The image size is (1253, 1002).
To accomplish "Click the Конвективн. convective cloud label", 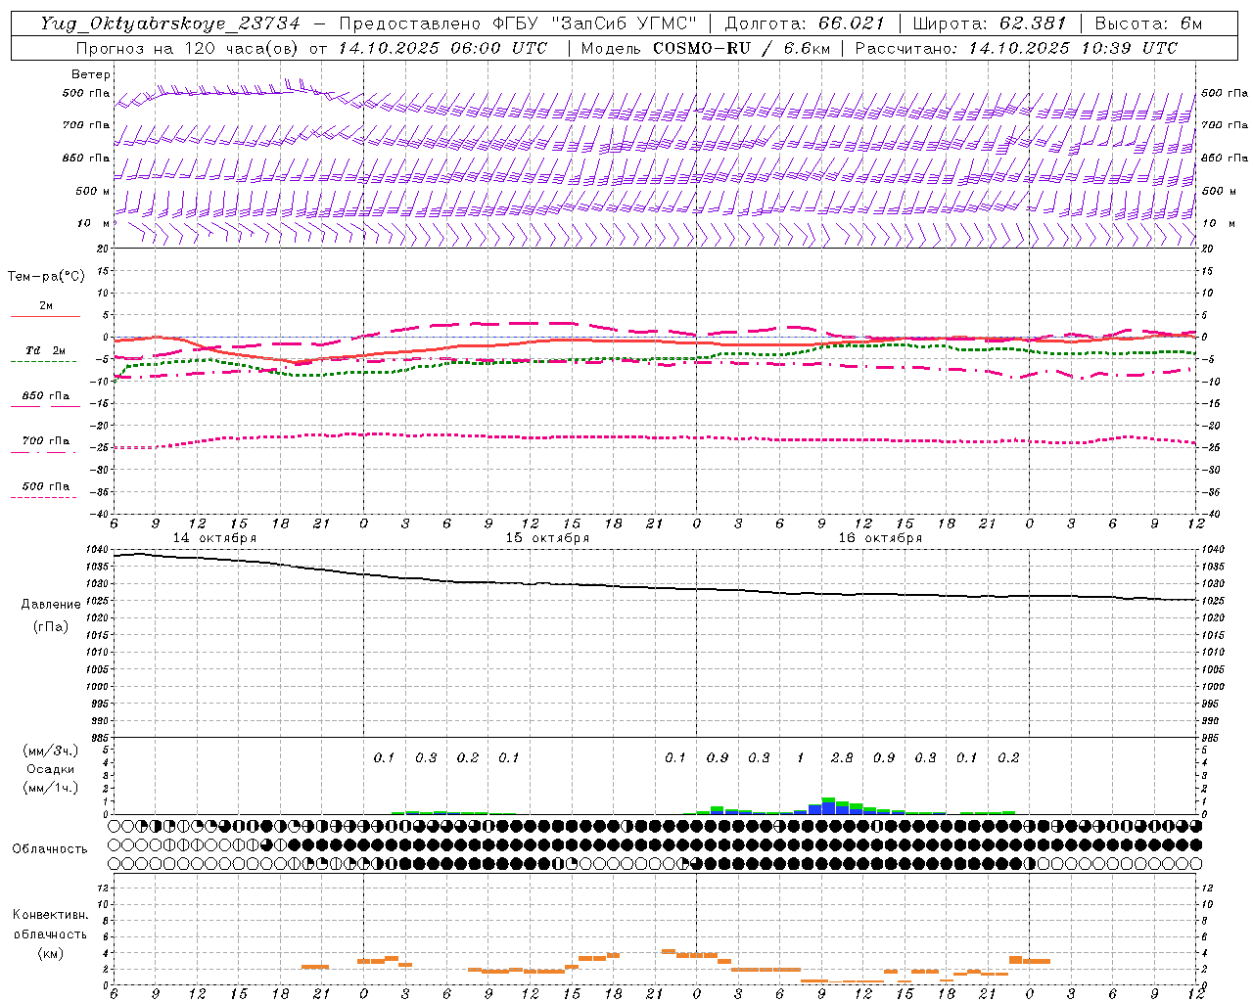I will (x=51, y=915).
